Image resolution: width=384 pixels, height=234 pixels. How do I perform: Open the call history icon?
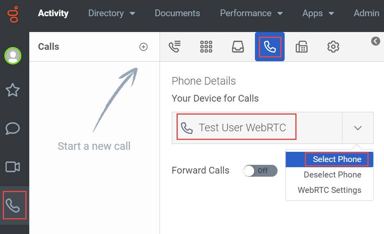(x=175, y=46)
